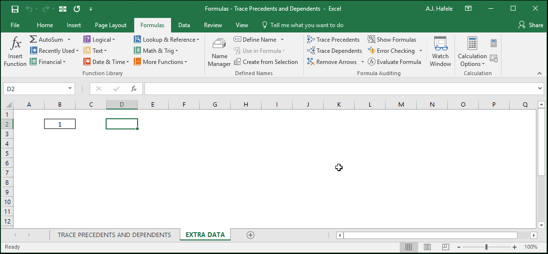Open the Insert Function dialog from the ribbon
548x254 pixels.
pyautogui.click(x=15, y=52)
